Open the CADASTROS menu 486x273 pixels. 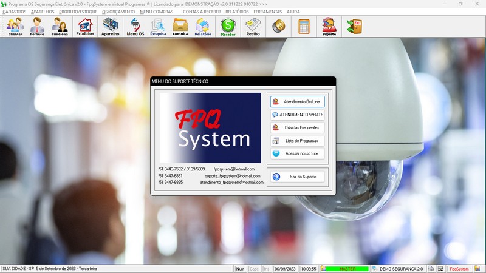(14, 12)
